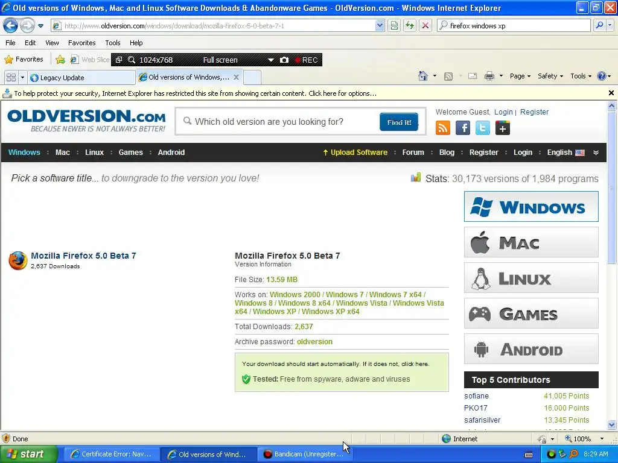This screenshot has width=618, height=463.
Task: Click the Windows platform banner button
Action: (x=531, y=207)
